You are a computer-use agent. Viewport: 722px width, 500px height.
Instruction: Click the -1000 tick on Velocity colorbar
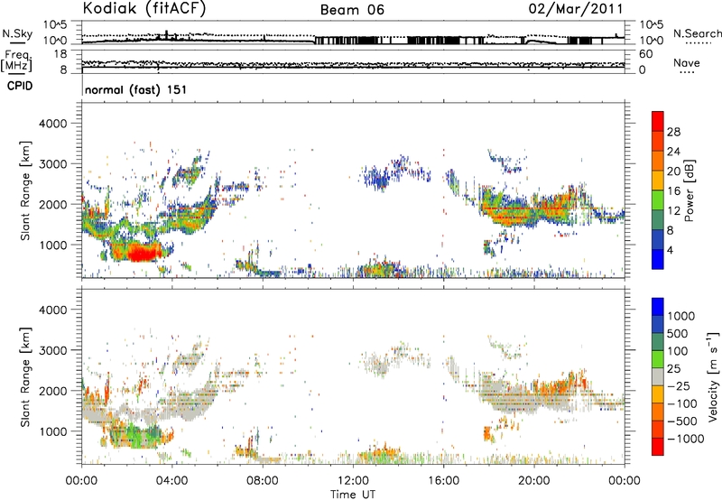[685, 439]
